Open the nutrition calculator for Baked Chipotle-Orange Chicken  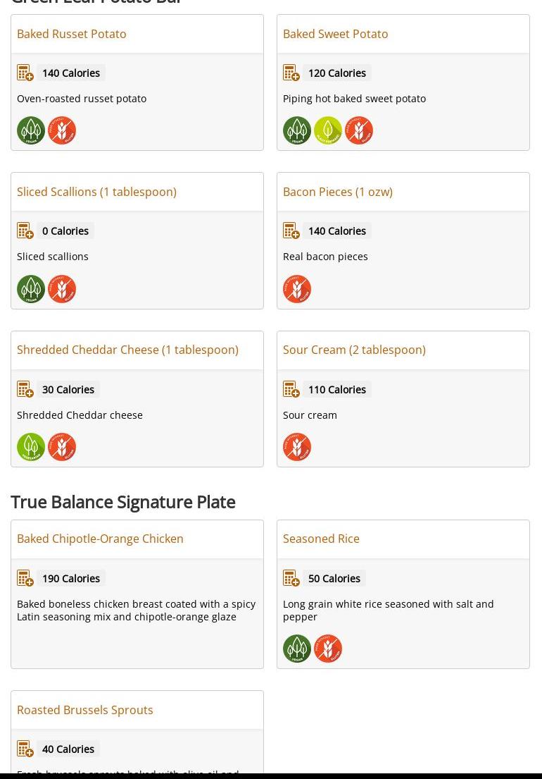coord(25,579)
